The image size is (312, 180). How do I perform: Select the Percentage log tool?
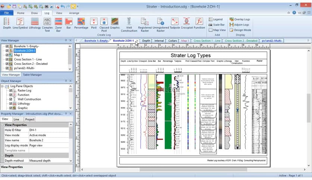tap(81, 23)
